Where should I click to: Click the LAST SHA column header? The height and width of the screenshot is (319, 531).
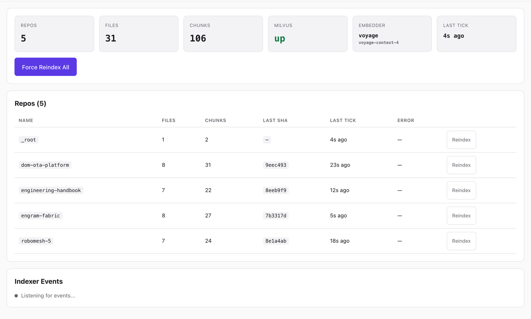click(275, 121)
